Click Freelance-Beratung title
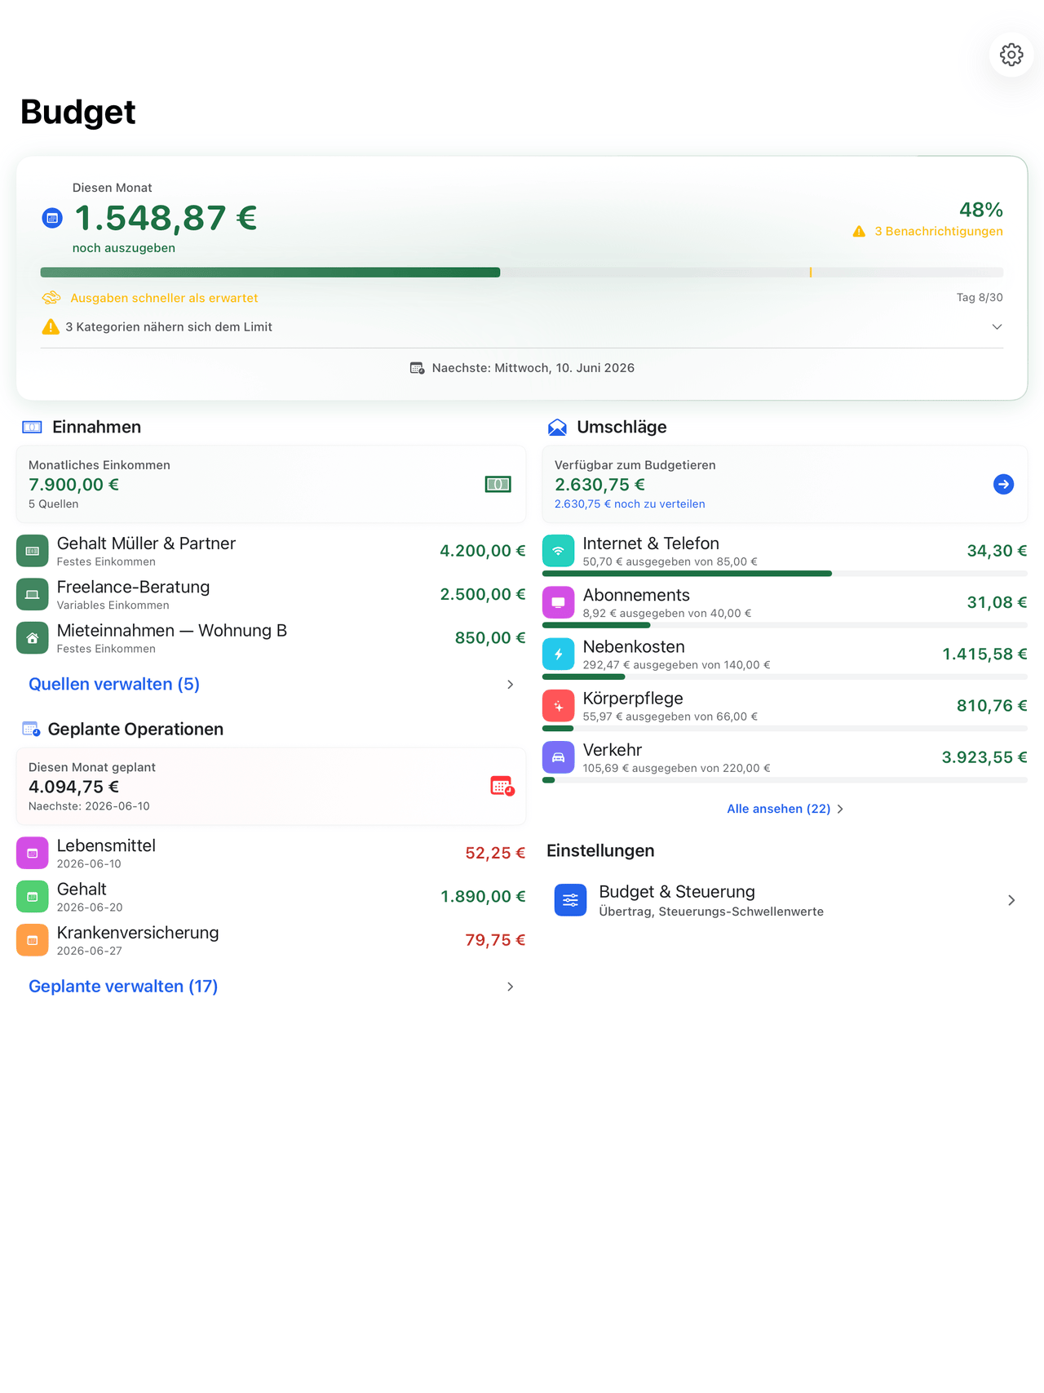Viewport: 1044px width, 1393px height. click(x=133, y=587)
